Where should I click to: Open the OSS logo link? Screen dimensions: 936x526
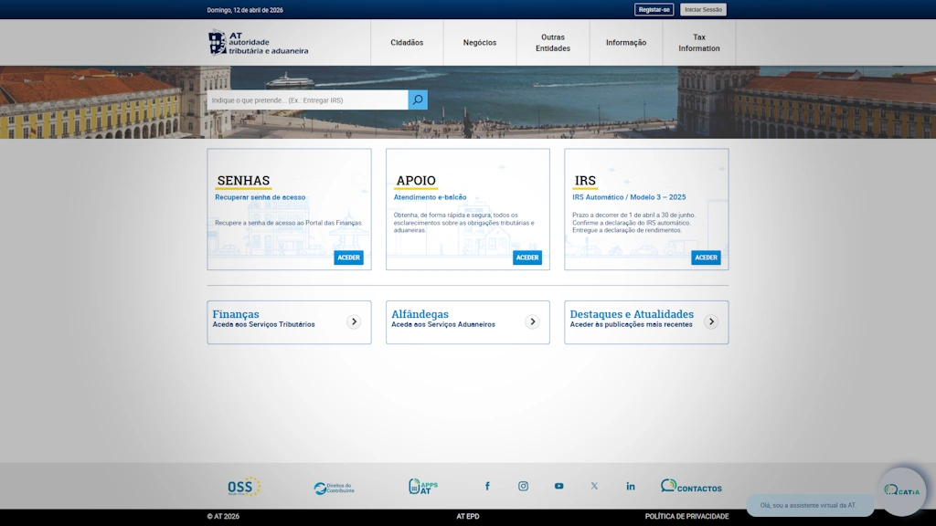tap(244, 487)
